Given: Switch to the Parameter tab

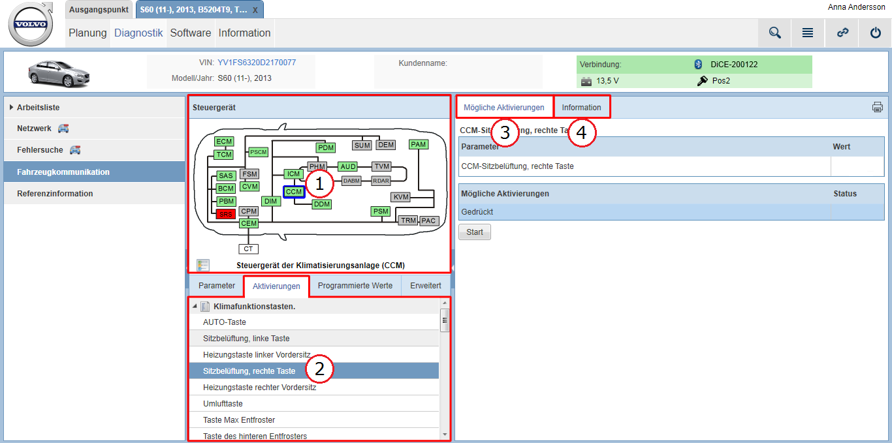Looking at the screenshot, I should click(217, 286).
